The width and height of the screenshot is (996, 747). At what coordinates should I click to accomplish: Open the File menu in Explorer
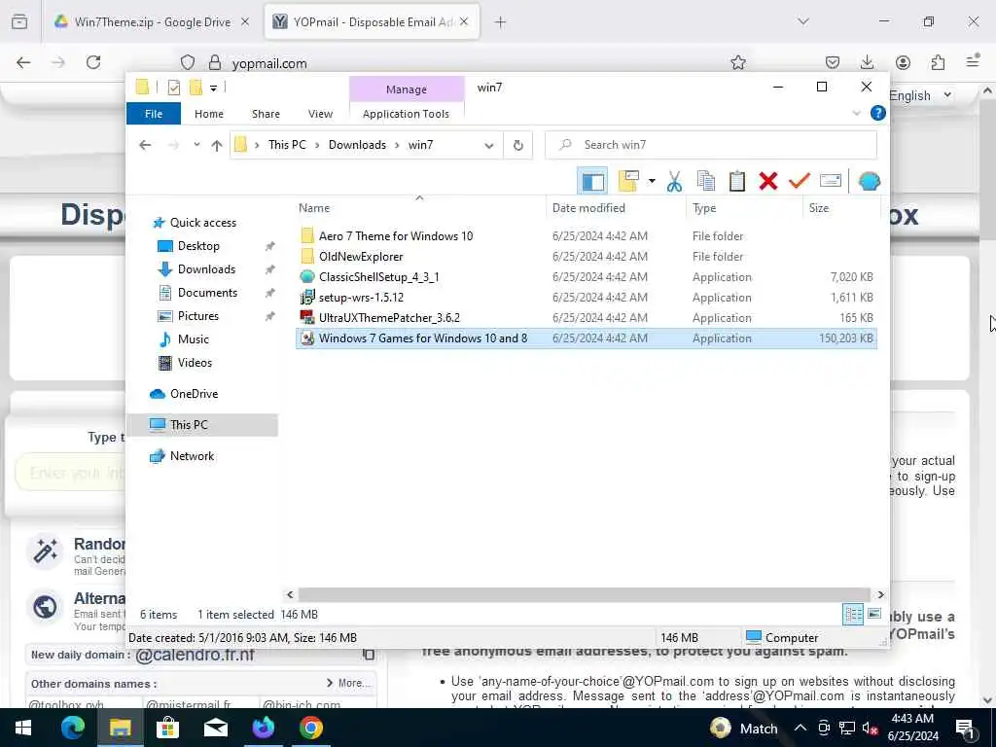154,114
